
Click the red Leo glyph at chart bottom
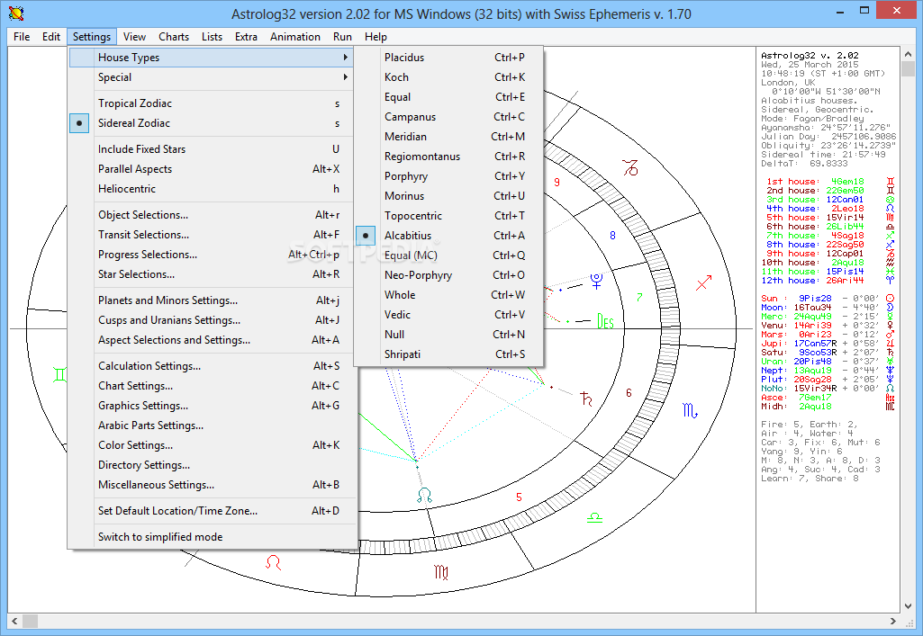pyautogui.click(x=273, y=562)
